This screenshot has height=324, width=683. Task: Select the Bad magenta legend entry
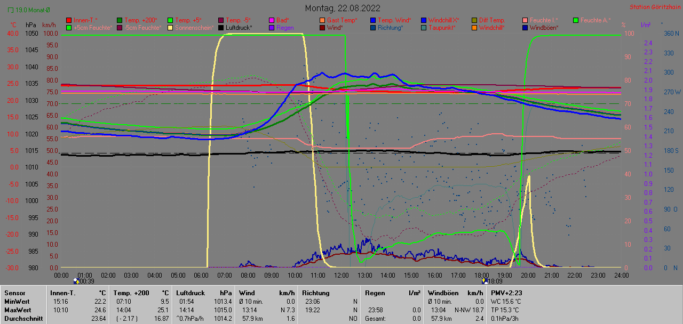tap(278, 20)
